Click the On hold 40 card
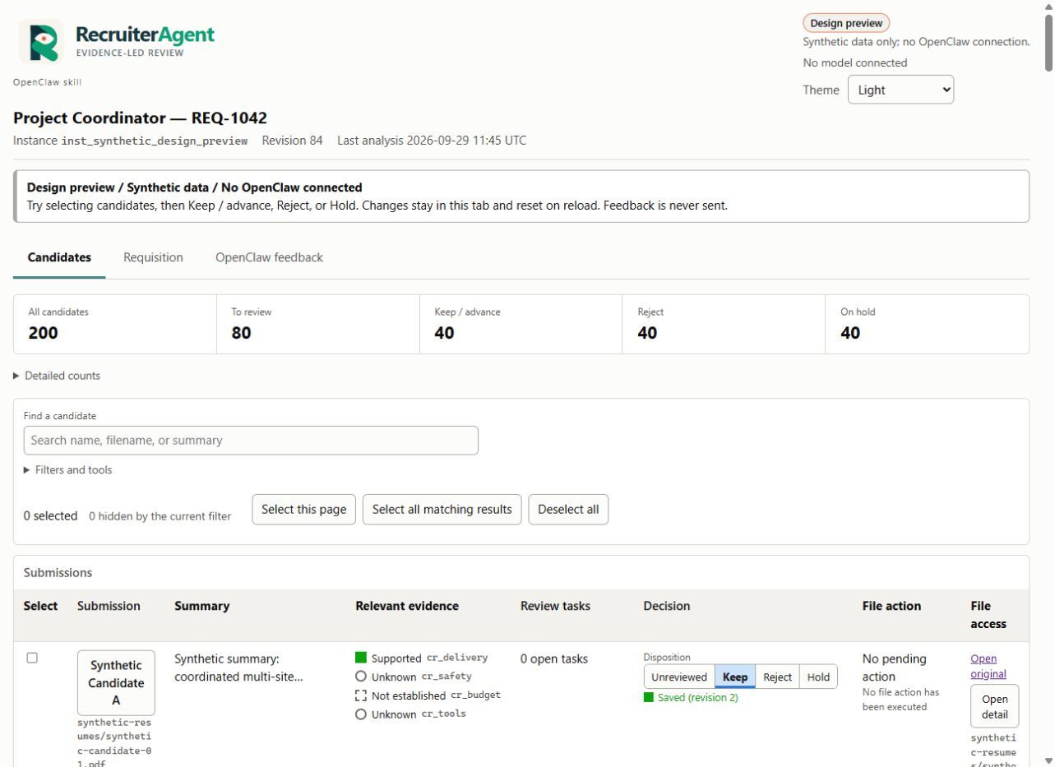 927,325
